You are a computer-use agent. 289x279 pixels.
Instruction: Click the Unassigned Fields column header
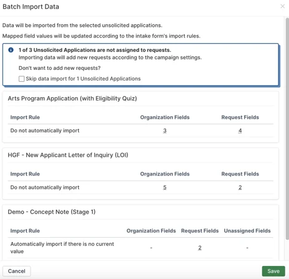[x=247, y=231]
